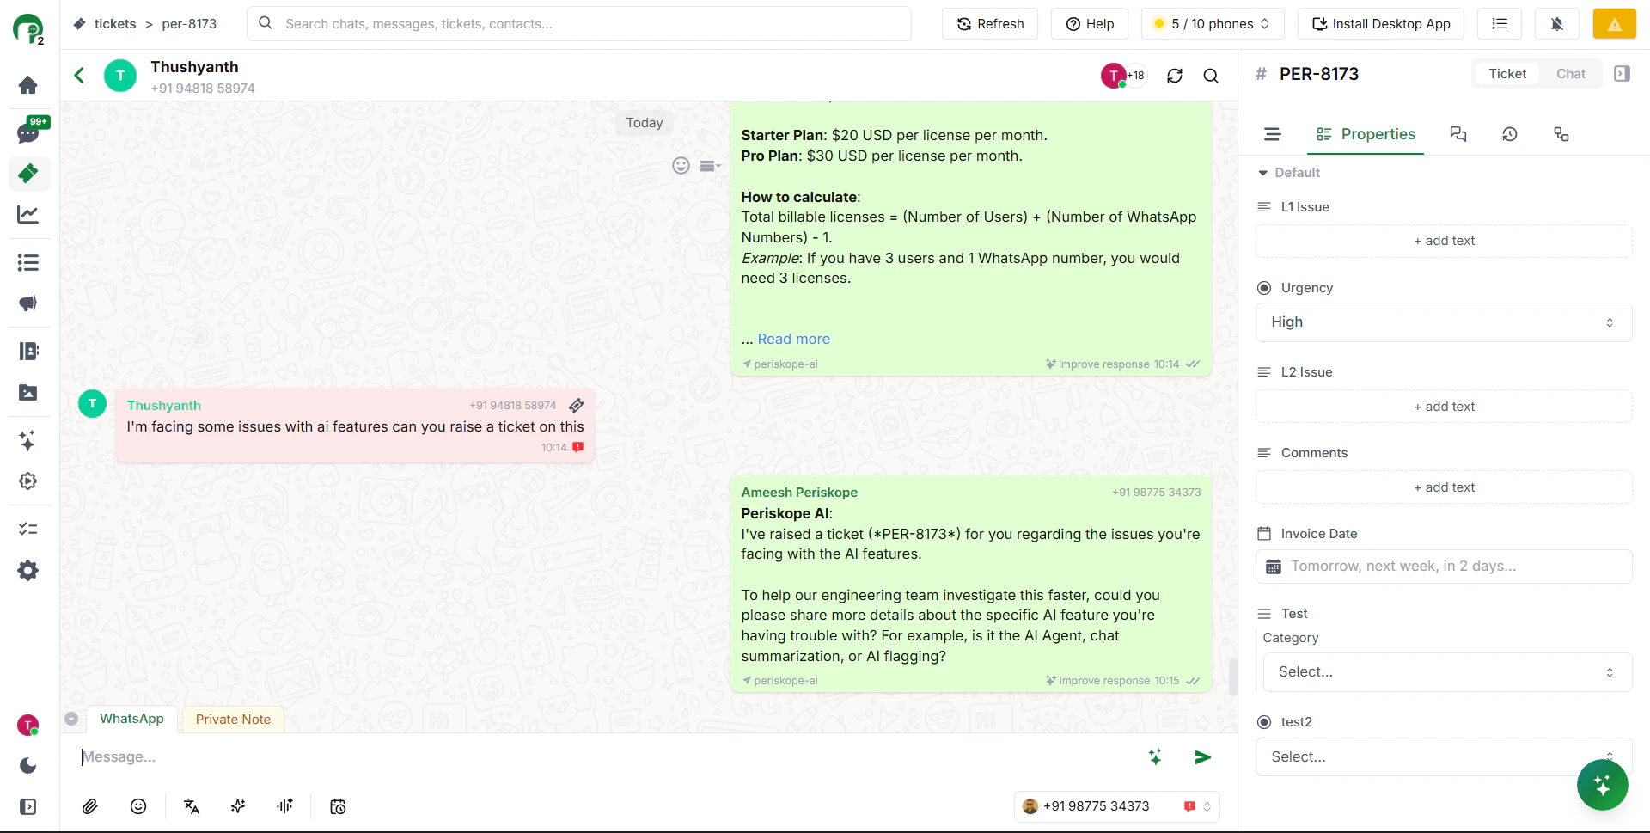Open message options menu beside reaction smiley
The width and height of the screenshot is (1650, 833).
710,166
